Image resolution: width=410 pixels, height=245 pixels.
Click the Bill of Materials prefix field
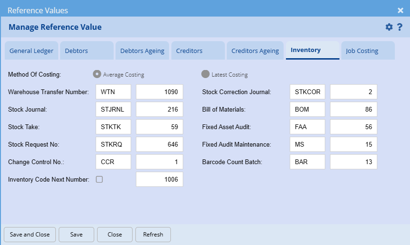(307, 110)
